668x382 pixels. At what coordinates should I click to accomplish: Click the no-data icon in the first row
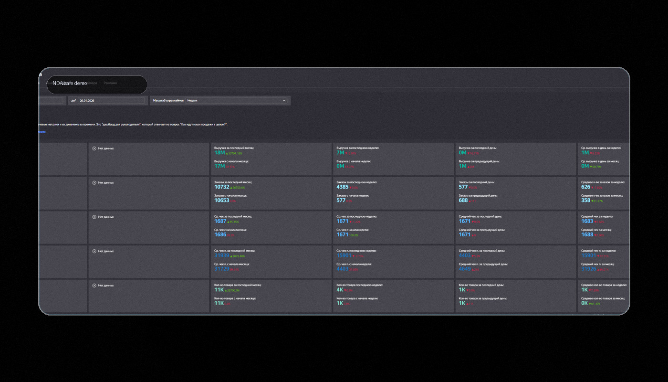[x=94, y=149]
